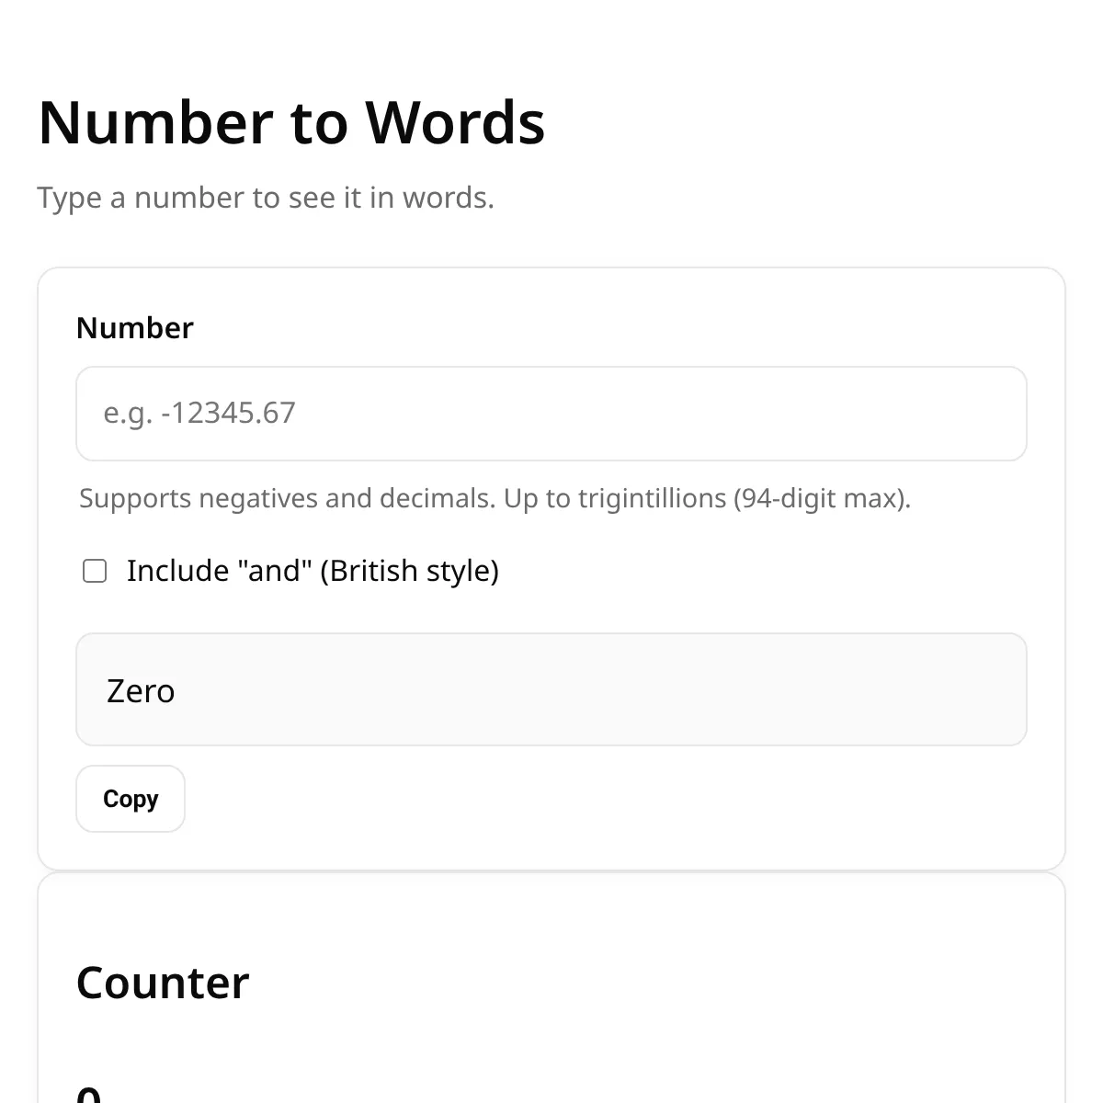Click the "Number to Words" page heading
1103x1103 pixels.
(291, 122)
